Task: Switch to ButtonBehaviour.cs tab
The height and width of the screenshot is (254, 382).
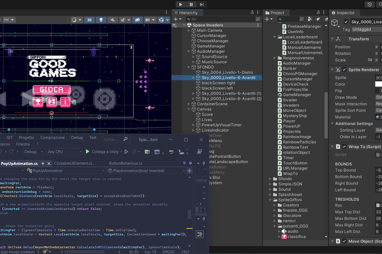Action: [x=125, y=163]
